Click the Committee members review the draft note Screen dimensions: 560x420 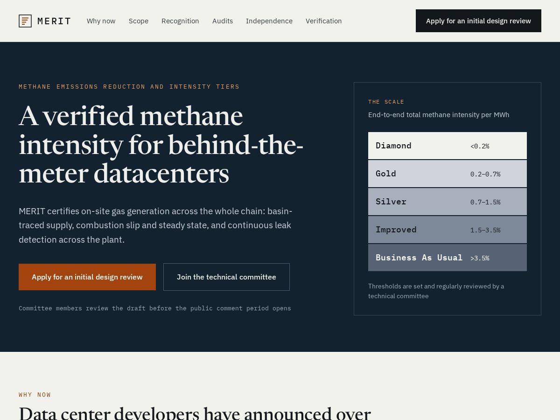pos(155,308)
